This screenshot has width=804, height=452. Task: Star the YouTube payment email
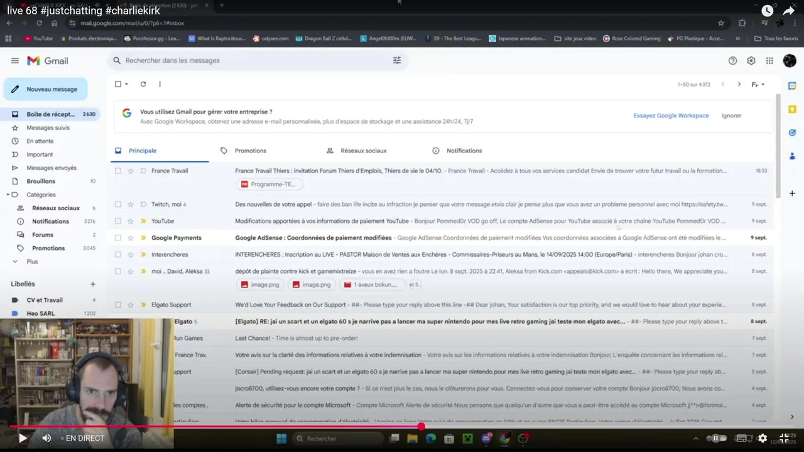pyautogui.click(x=131, y=221)
